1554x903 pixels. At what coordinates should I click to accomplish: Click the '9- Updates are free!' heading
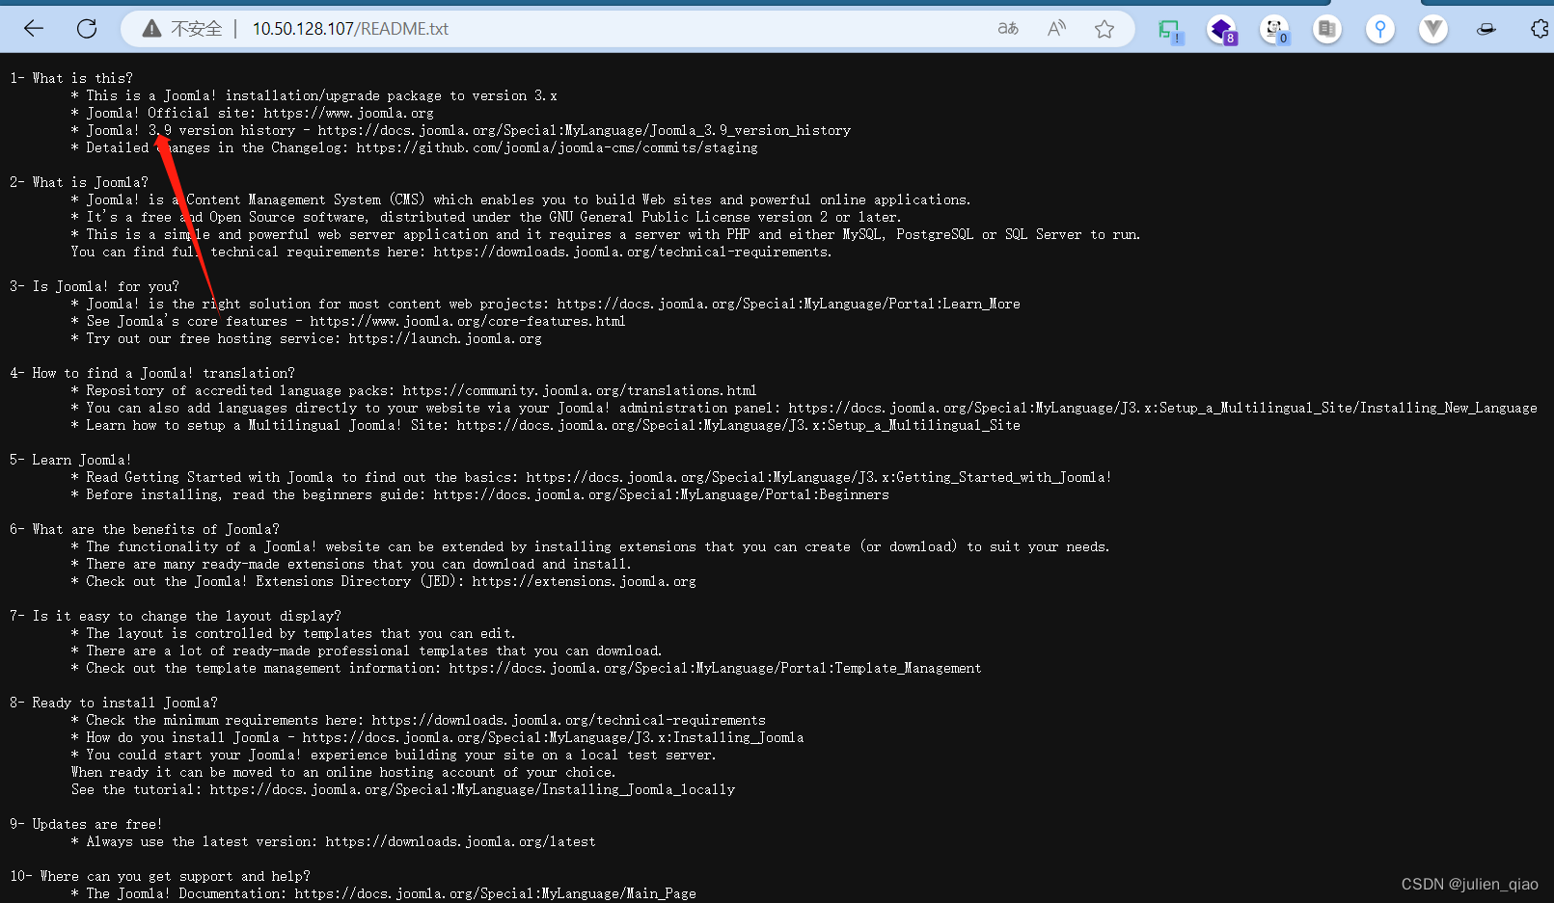coord(86,824)
